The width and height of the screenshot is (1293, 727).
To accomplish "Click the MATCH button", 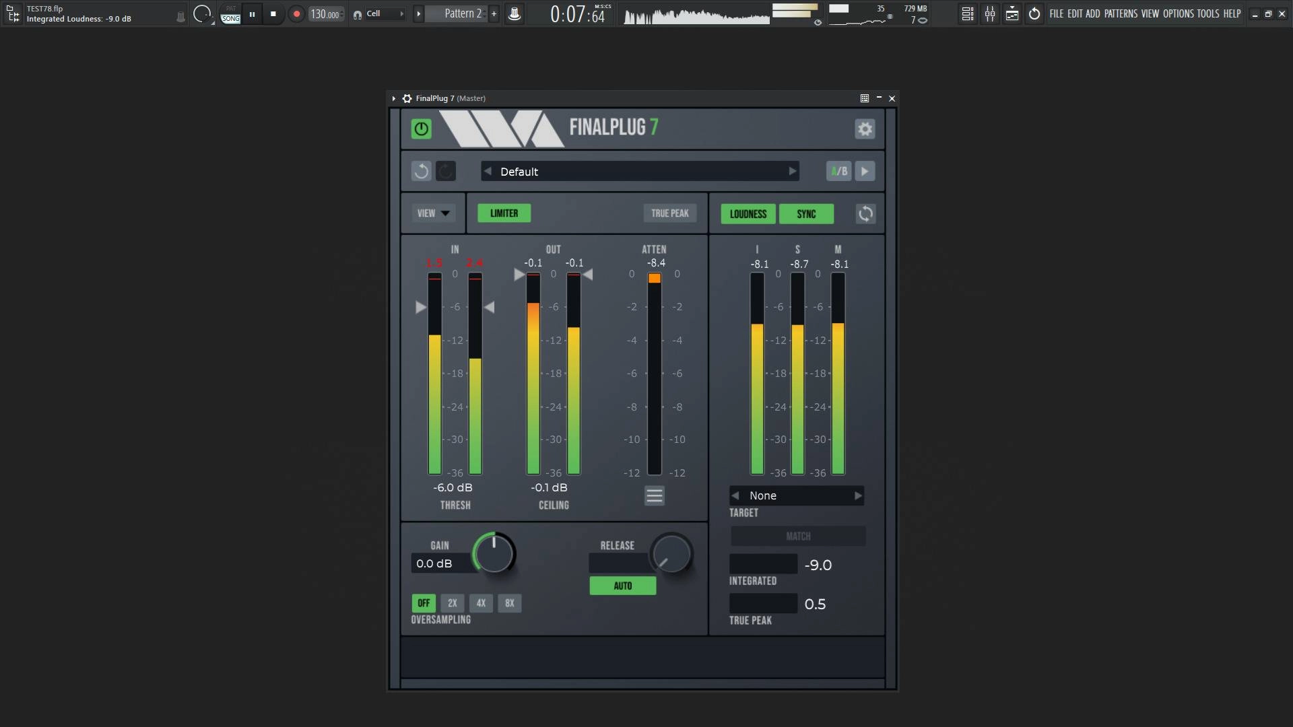I will tap(798, 536).
